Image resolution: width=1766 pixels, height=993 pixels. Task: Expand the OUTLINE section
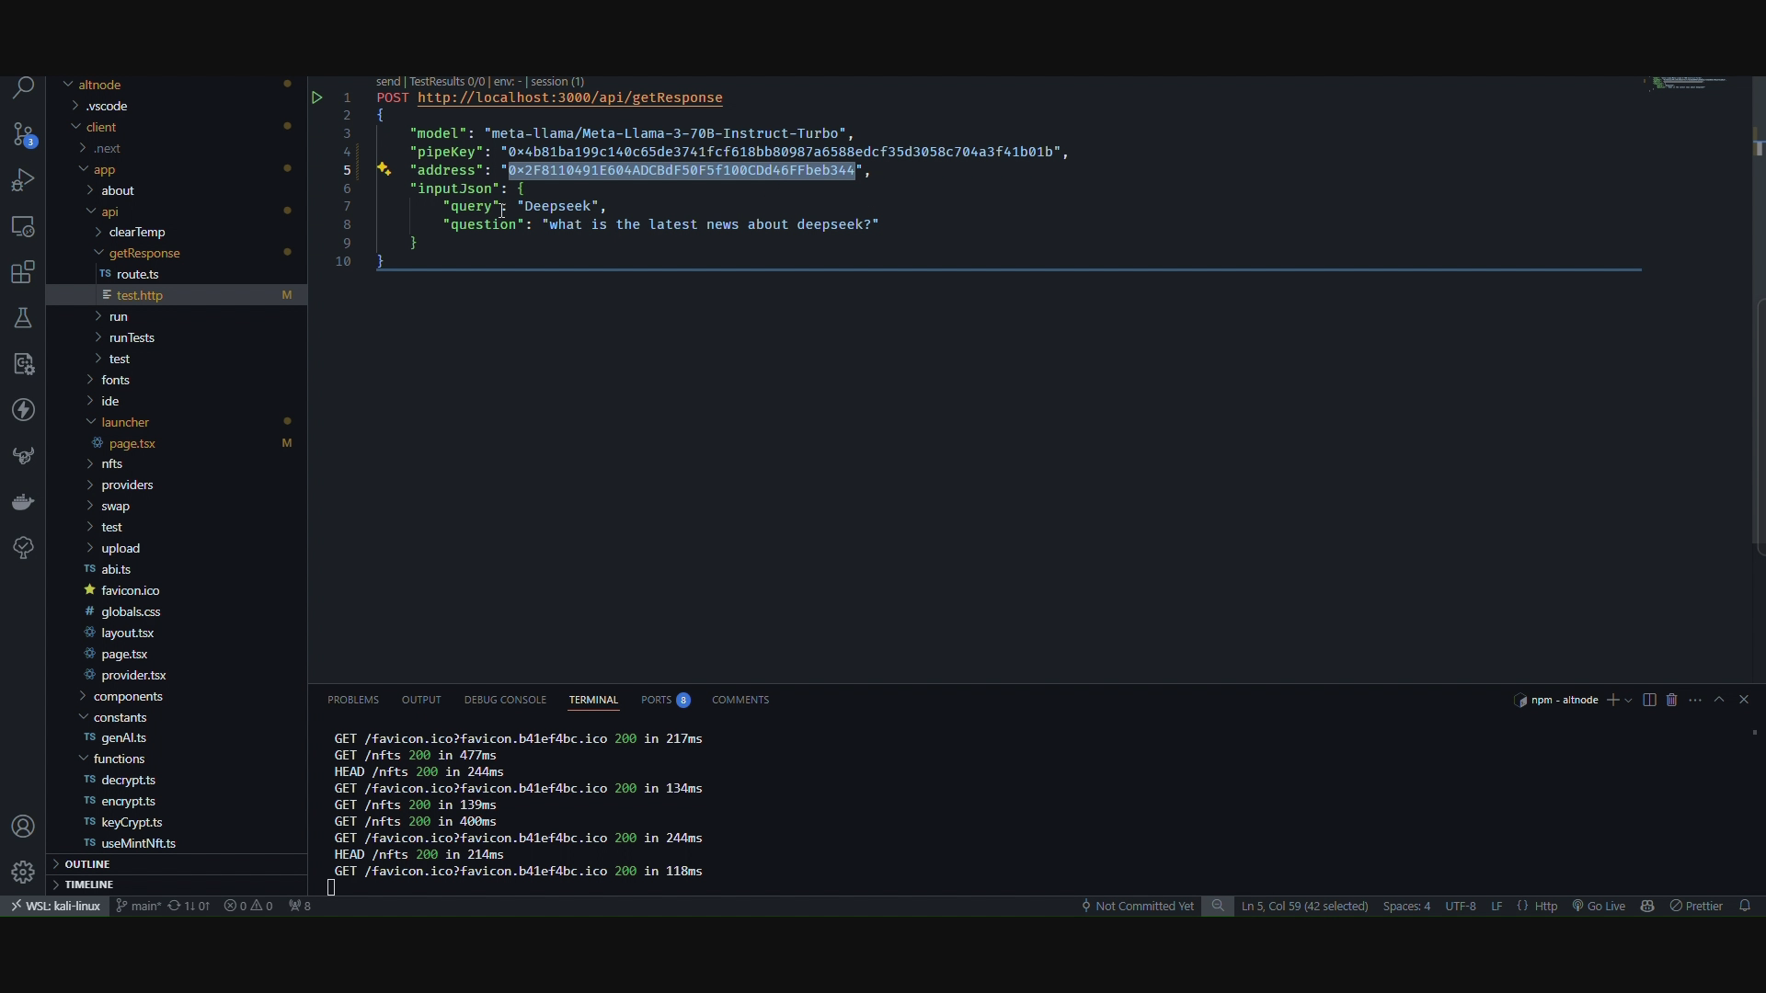[177, 864]
